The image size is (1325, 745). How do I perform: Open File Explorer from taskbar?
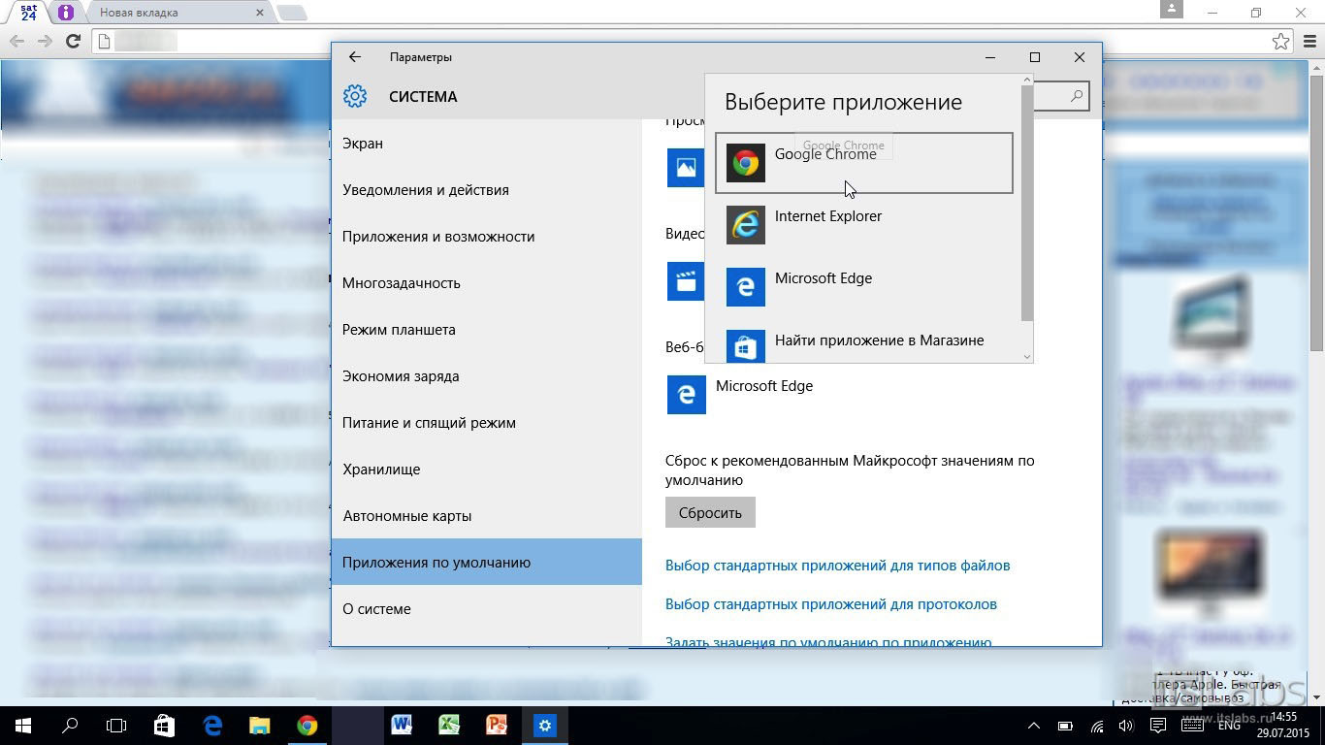point(259,725)
